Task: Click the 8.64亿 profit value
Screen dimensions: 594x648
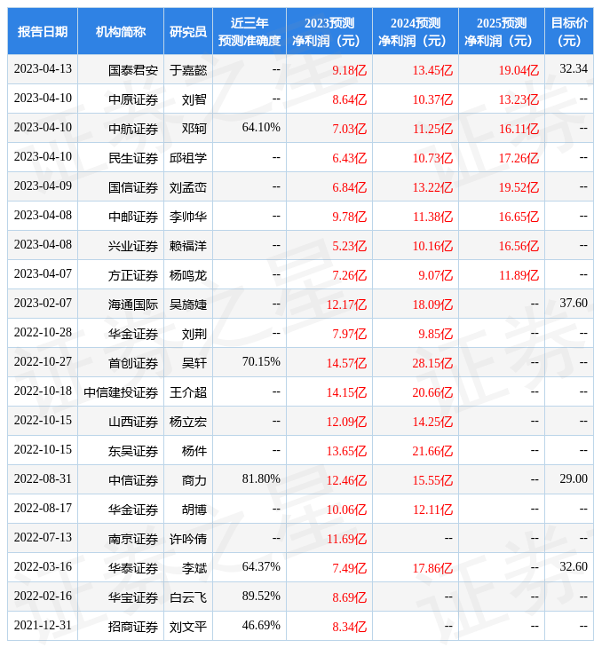Action: pos(349,99)
